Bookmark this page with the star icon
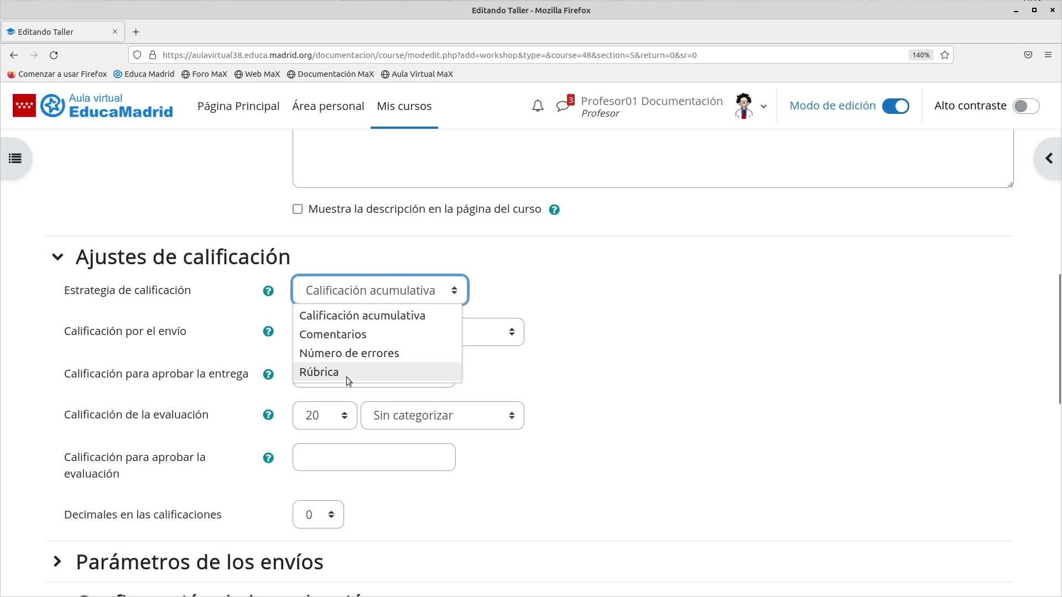Screen dimensions: 1062x597 point(945,55)
